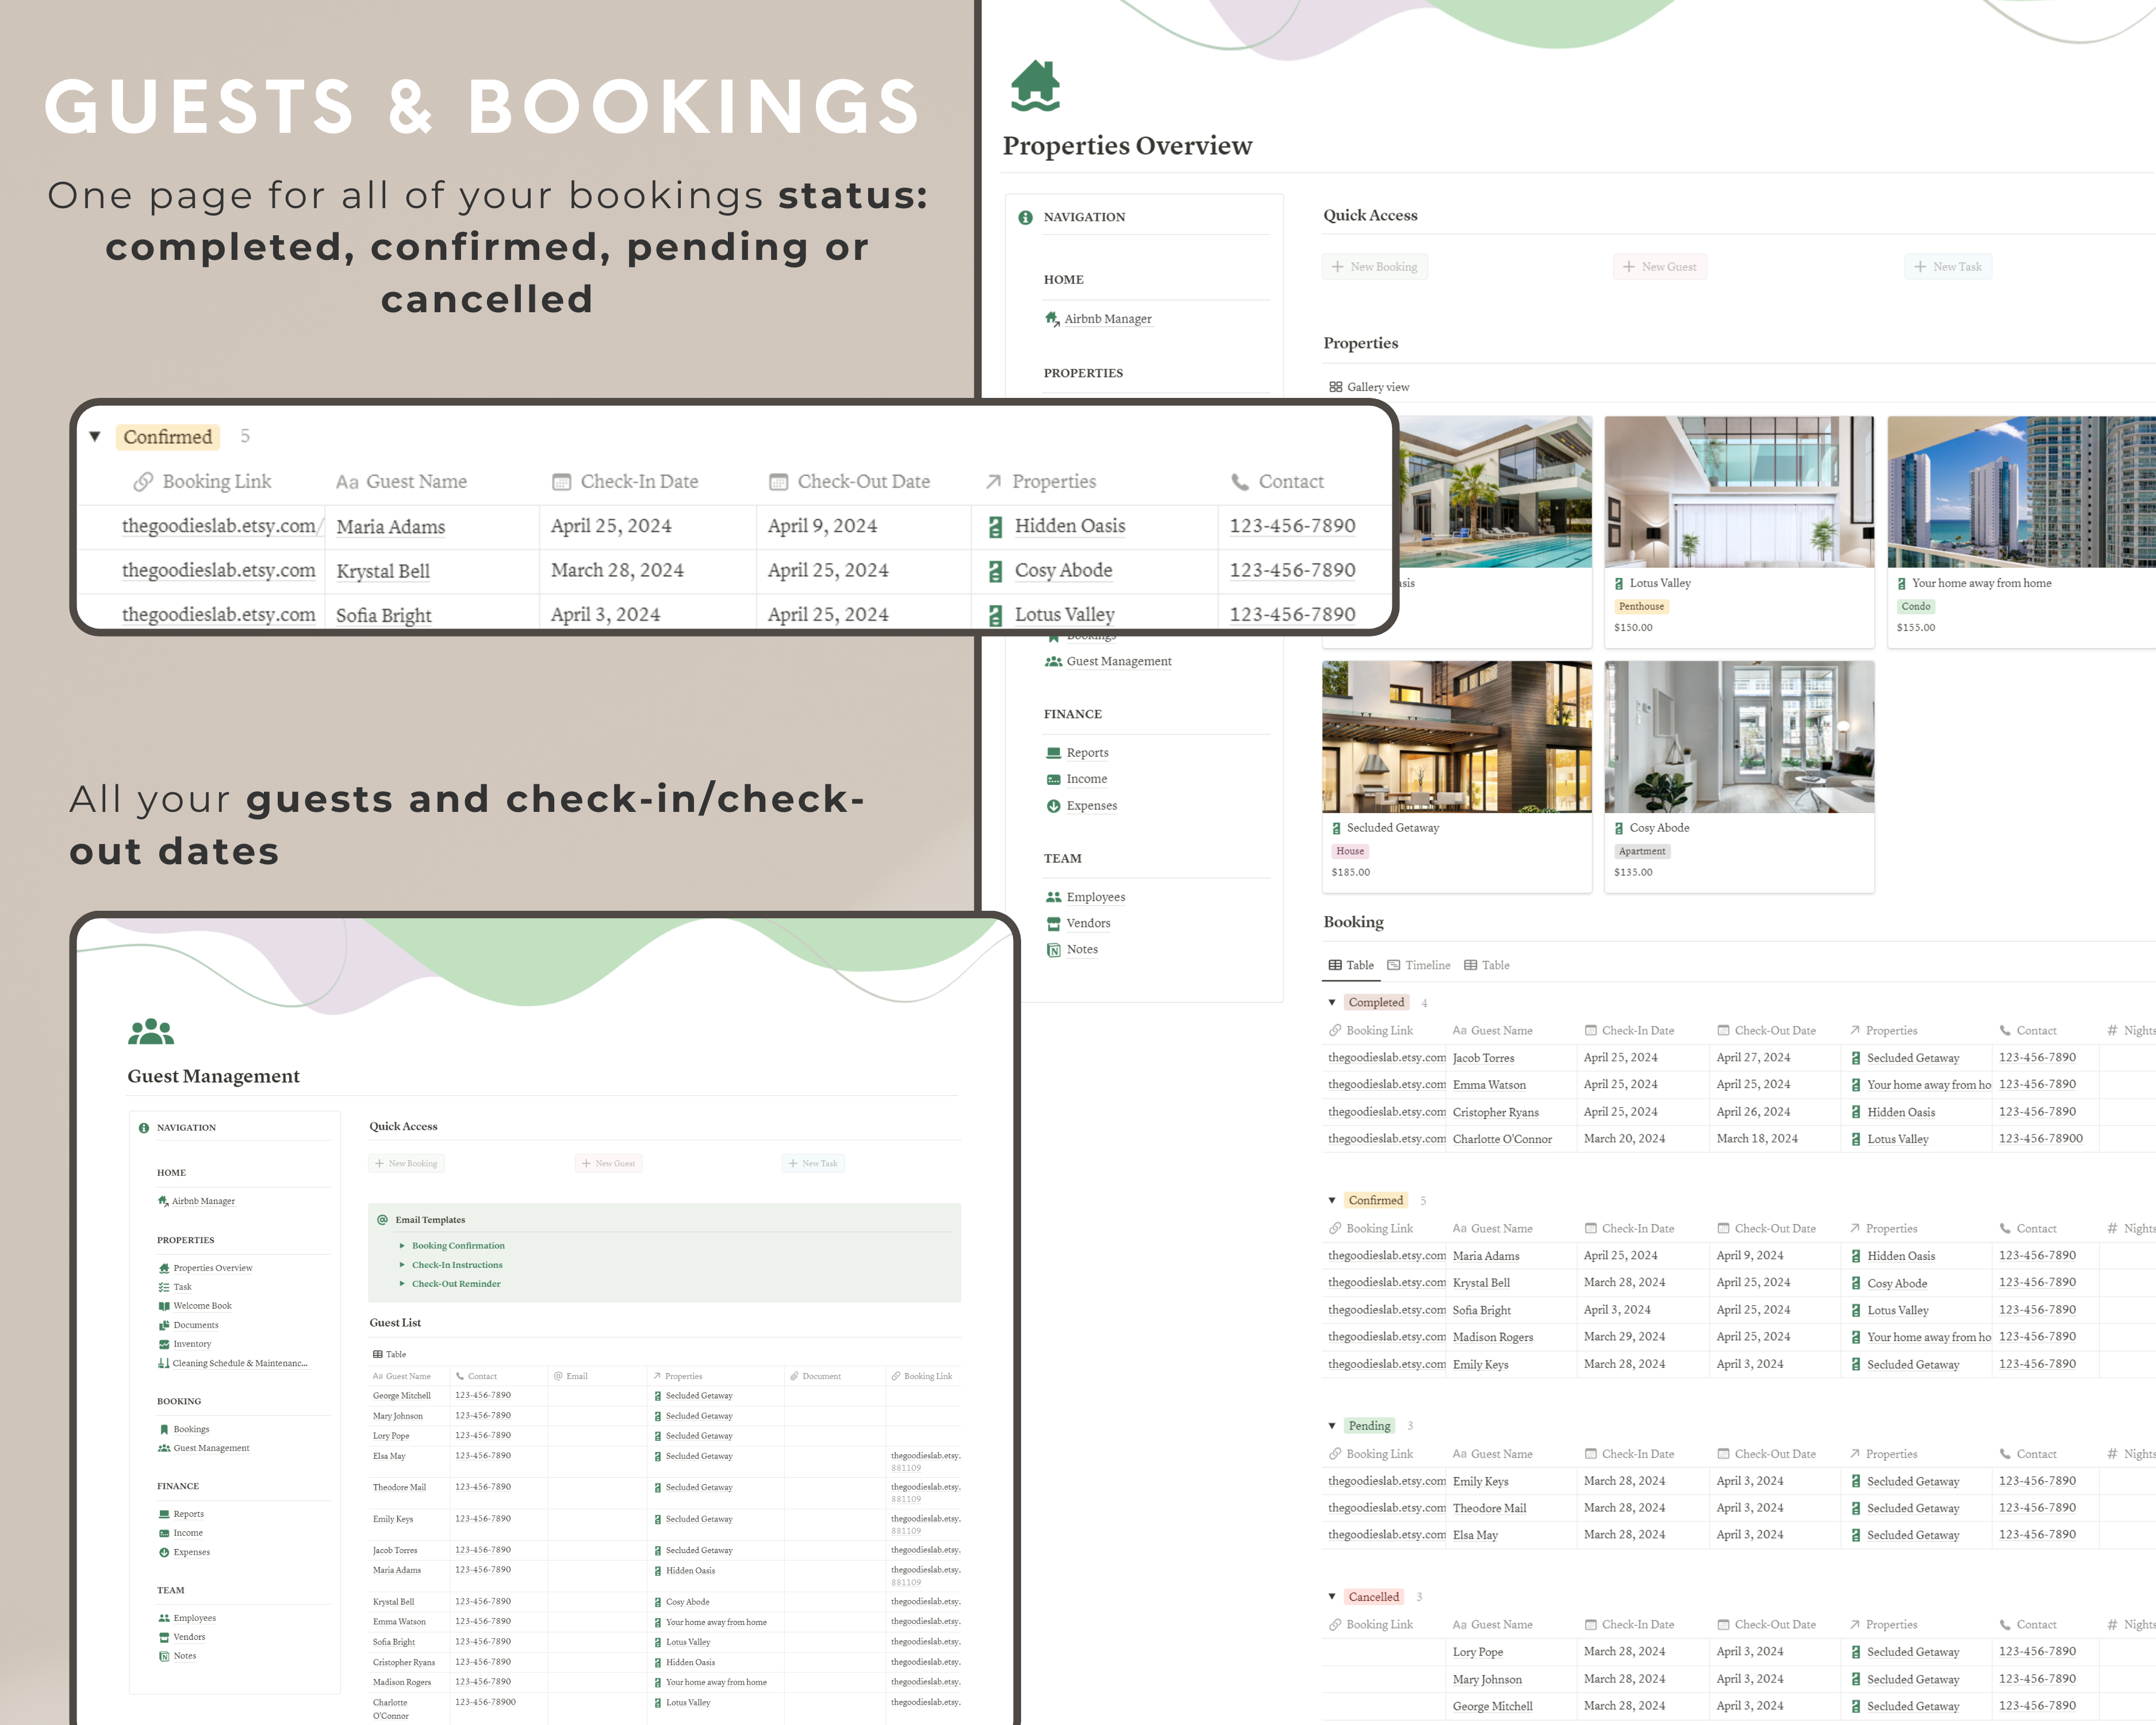Click George Mitchell in the Guest List table
This screenshot has width=2156, height=1725.
tap(402, 1395)
